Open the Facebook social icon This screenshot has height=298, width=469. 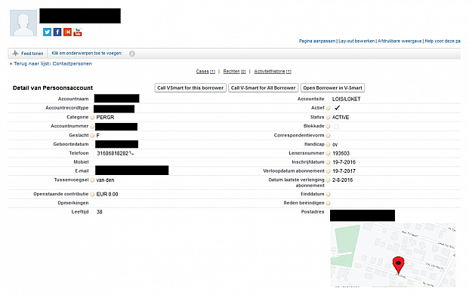tap(57, 32)
